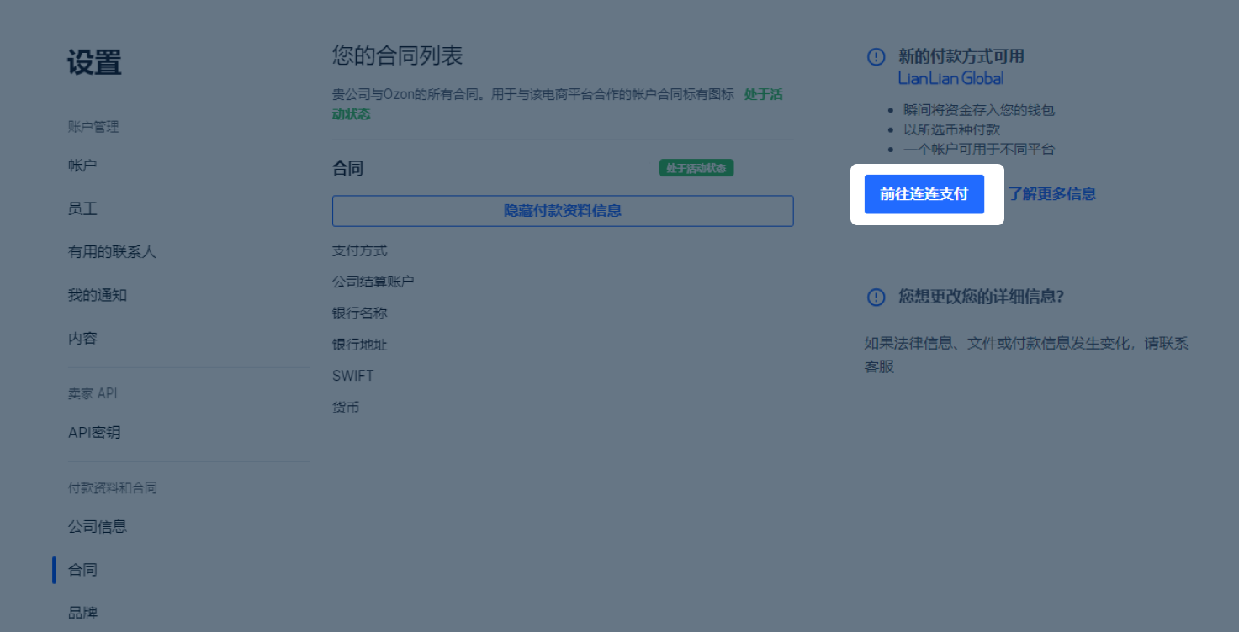Screen dimensions: 1239x632
Task: Click the 前往连连支付 button
Action: [x=924, y=194]
